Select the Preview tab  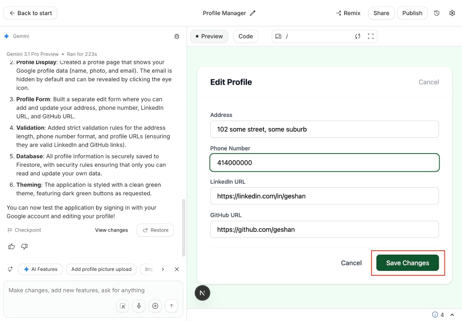tap(209, 36)
